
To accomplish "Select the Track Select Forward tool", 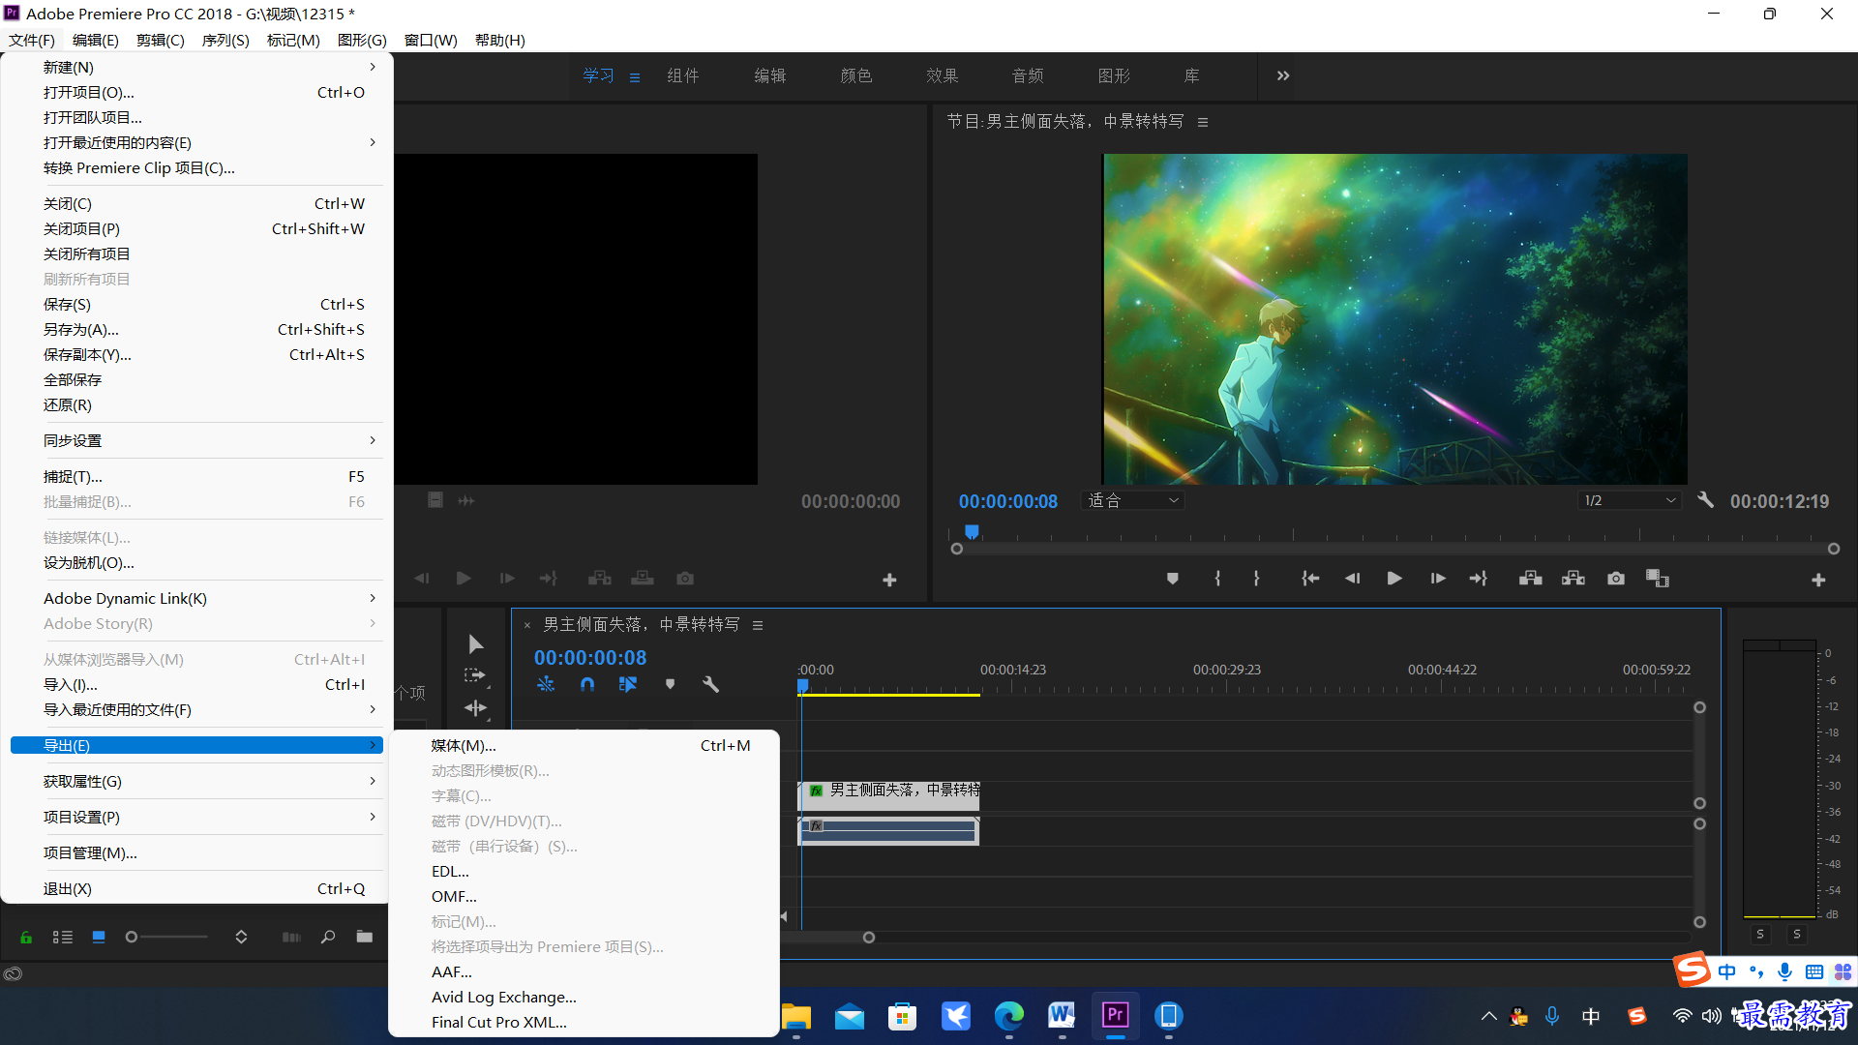I will pyautogui.click(x=475, y=675).
